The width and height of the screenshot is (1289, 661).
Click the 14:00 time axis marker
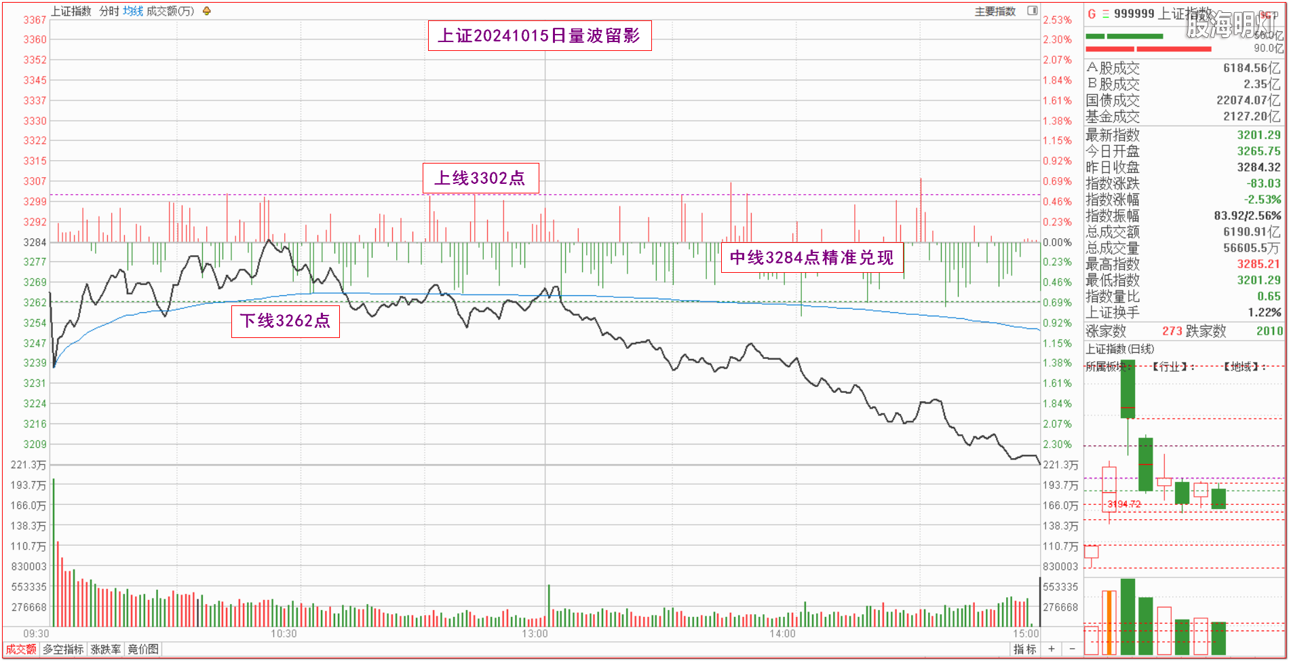tap(782, 634)
